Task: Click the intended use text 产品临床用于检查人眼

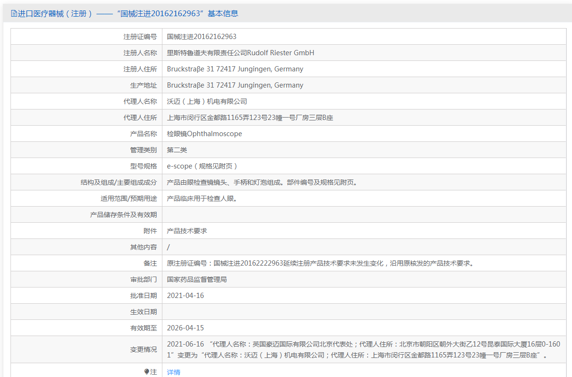Action: click(x=202, y=198)
